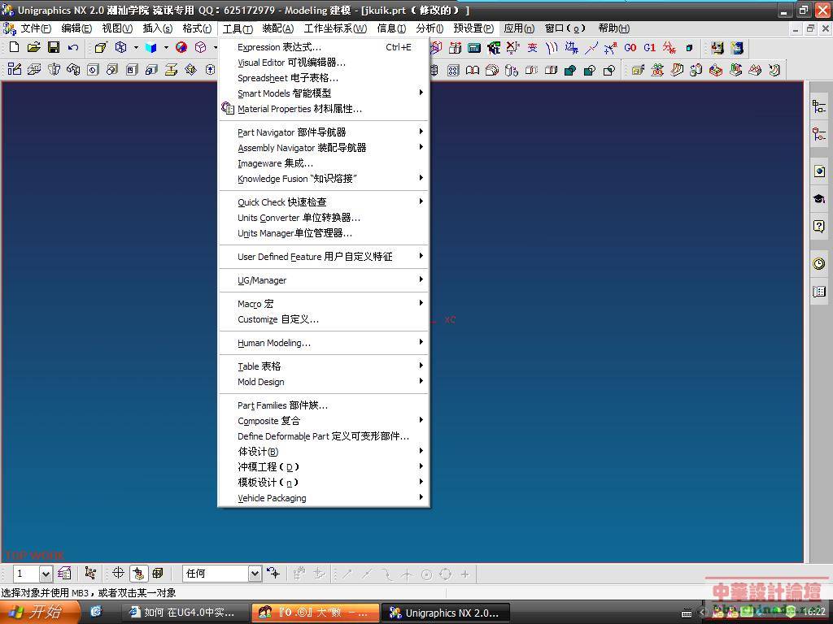
Task: Click the wireframe cube view icon
Action: coord(121,47)
